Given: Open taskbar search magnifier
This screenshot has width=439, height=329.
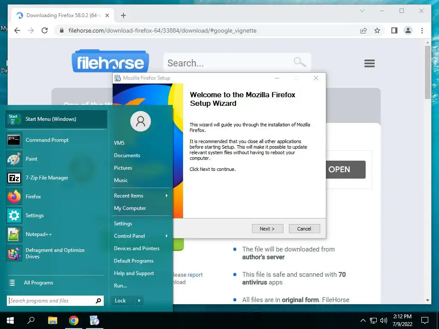Looking at the screenshot, I should tap(31, 320).
